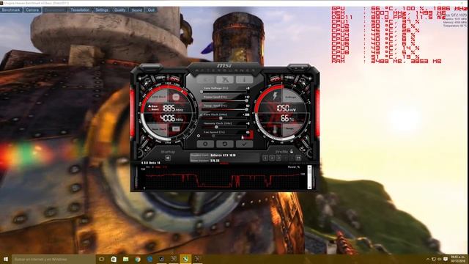Open the Benchmark menu in Heaven
469x264 pixels.
pos(11,10)
